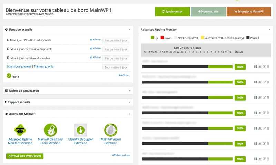Expand the Tâches de sauvegarde panel
Viewport: 276px width, 165px height.
[130, 91]
